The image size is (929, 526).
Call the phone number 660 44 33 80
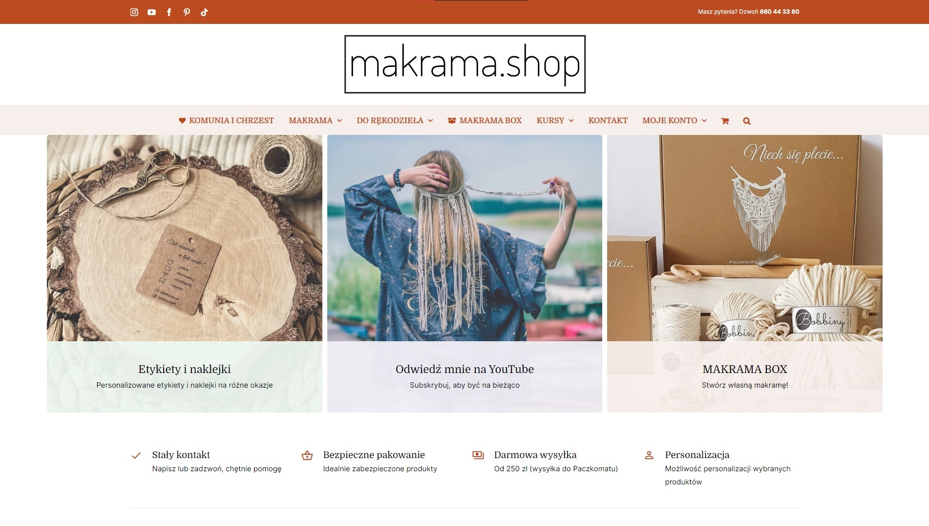780,12
